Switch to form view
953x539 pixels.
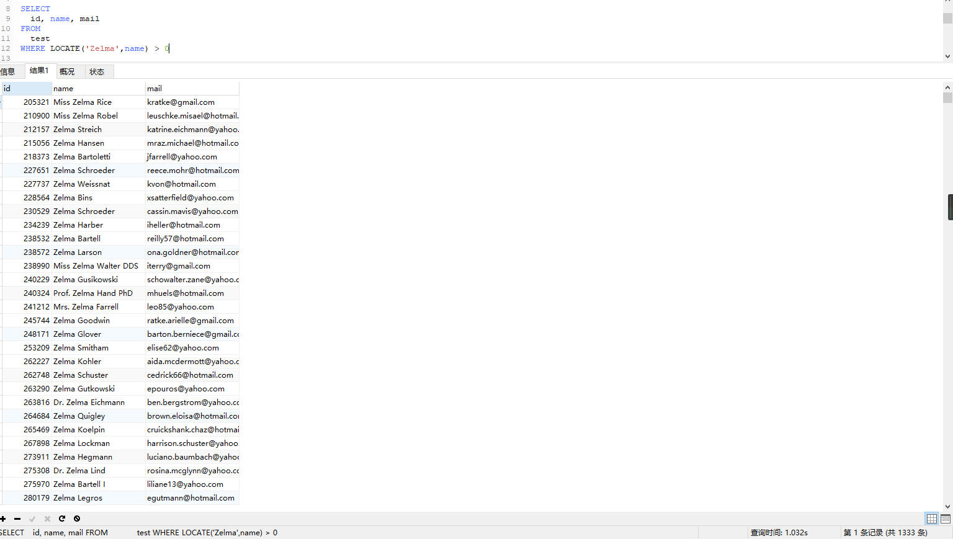946,519
